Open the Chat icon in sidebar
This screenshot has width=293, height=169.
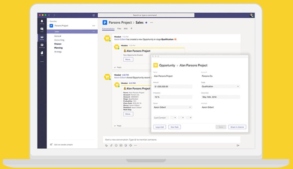tap(42, 30)
